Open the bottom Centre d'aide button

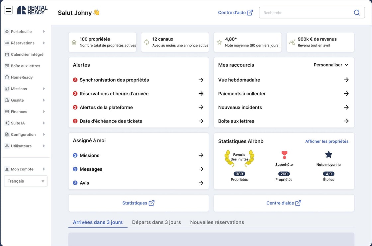point(284,203)
